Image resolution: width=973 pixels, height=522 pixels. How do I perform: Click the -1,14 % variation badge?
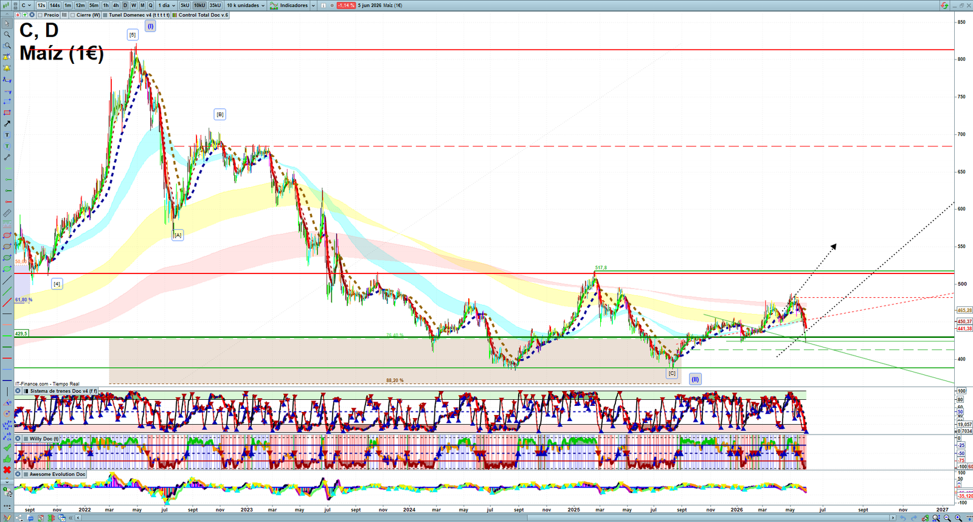[346, 5]
